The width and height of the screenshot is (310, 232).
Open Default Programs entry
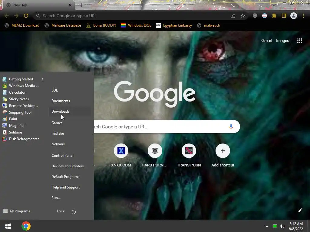[x=65, y=177]
